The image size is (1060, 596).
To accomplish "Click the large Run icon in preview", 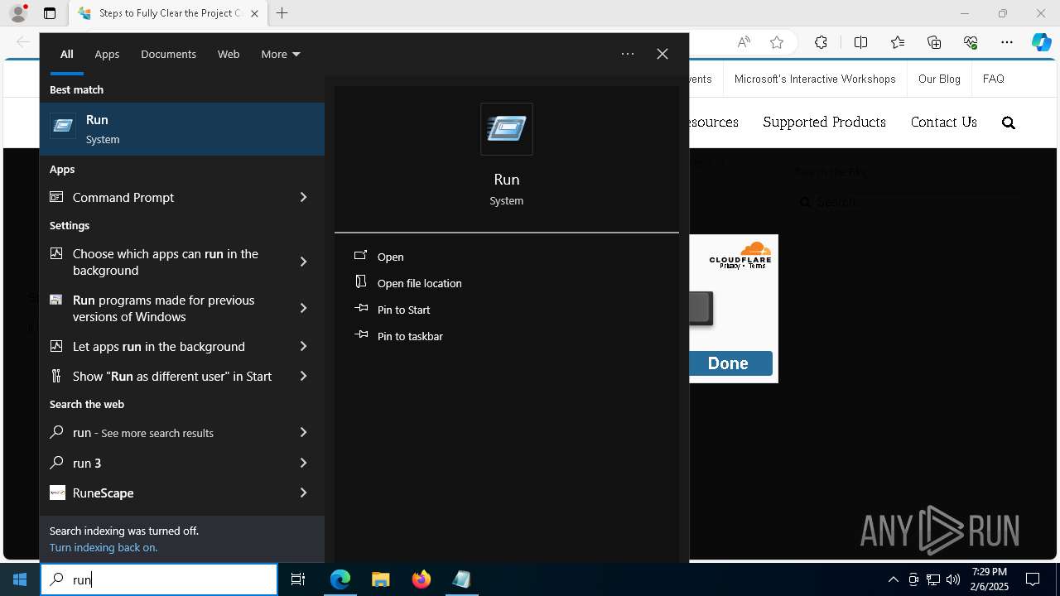I will click(x=507, y=129).
